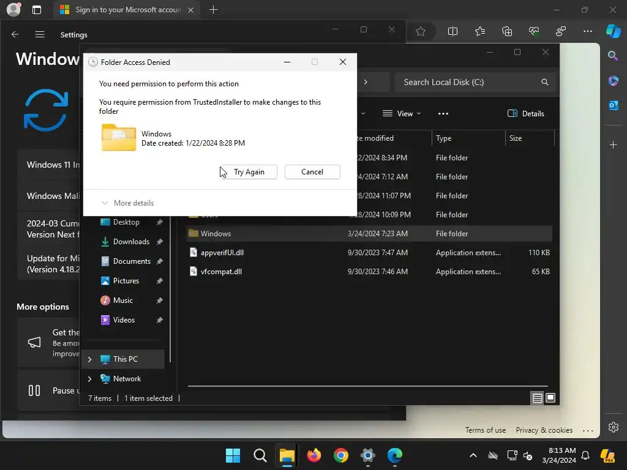Open Edge sidebar settings gear

(x=613, y=427)
